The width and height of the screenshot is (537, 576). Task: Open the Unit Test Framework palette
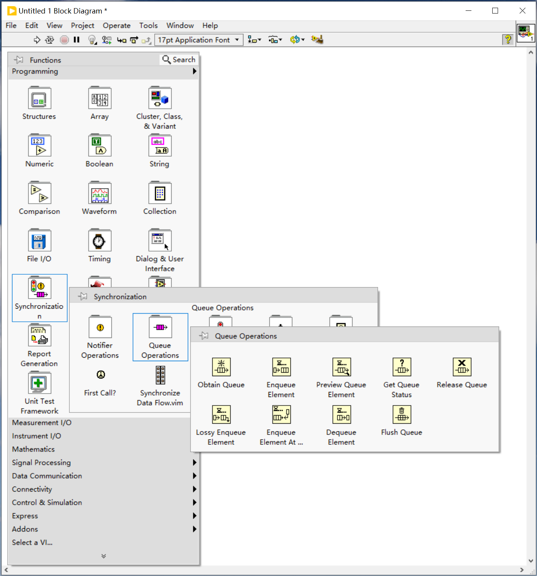(x=39, y=393)
